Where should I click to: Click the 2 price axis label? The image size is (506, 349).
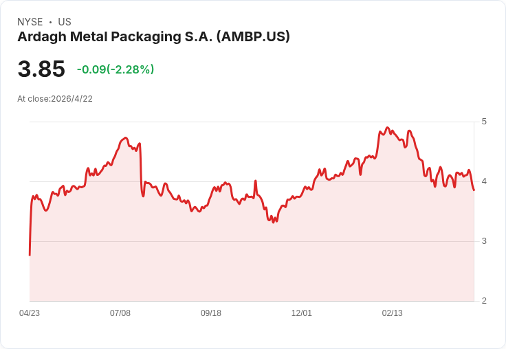[x=484, y=301]
